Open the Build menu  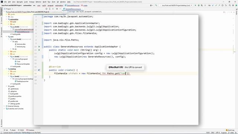(x=45, y=2)
